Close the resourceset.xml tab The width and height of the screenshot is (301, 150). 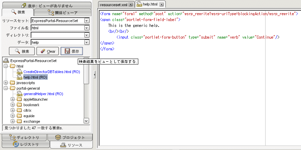click(x=130, y=4)
